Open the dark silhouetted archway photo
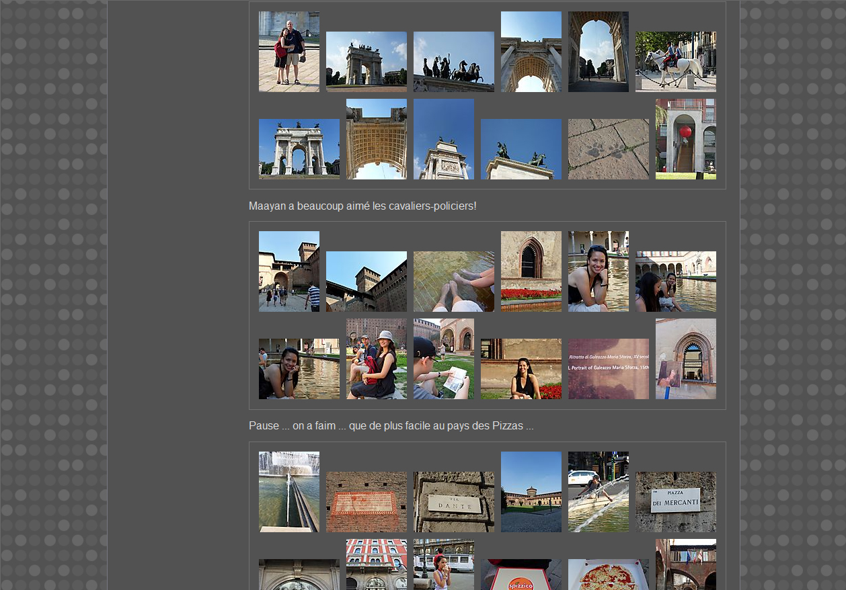Viewport: 846px width, 590px height. [598, 52]
